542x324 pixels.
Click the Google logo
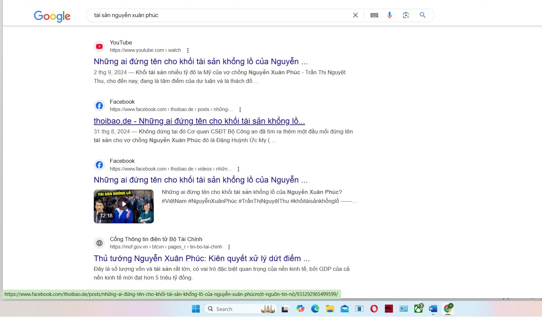click(52, 16)
